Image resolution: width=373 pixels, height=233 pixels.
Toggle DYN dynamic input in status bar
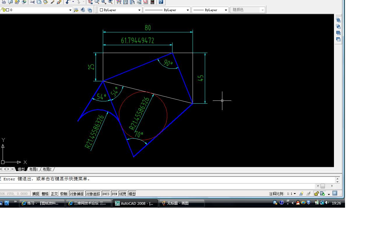[114, 194]
